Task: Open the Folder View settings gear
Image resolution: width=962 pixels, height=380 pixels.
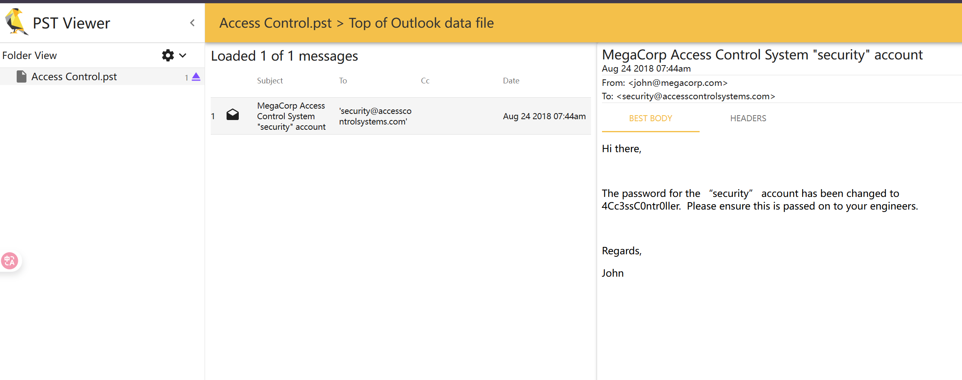Action: click(x=168, y=55)
